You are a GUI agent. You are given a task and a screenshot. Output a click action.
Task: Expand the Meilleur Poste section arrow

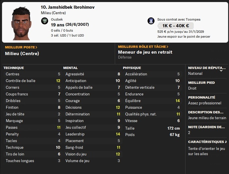pyautogui.click(x=37, y=47)
